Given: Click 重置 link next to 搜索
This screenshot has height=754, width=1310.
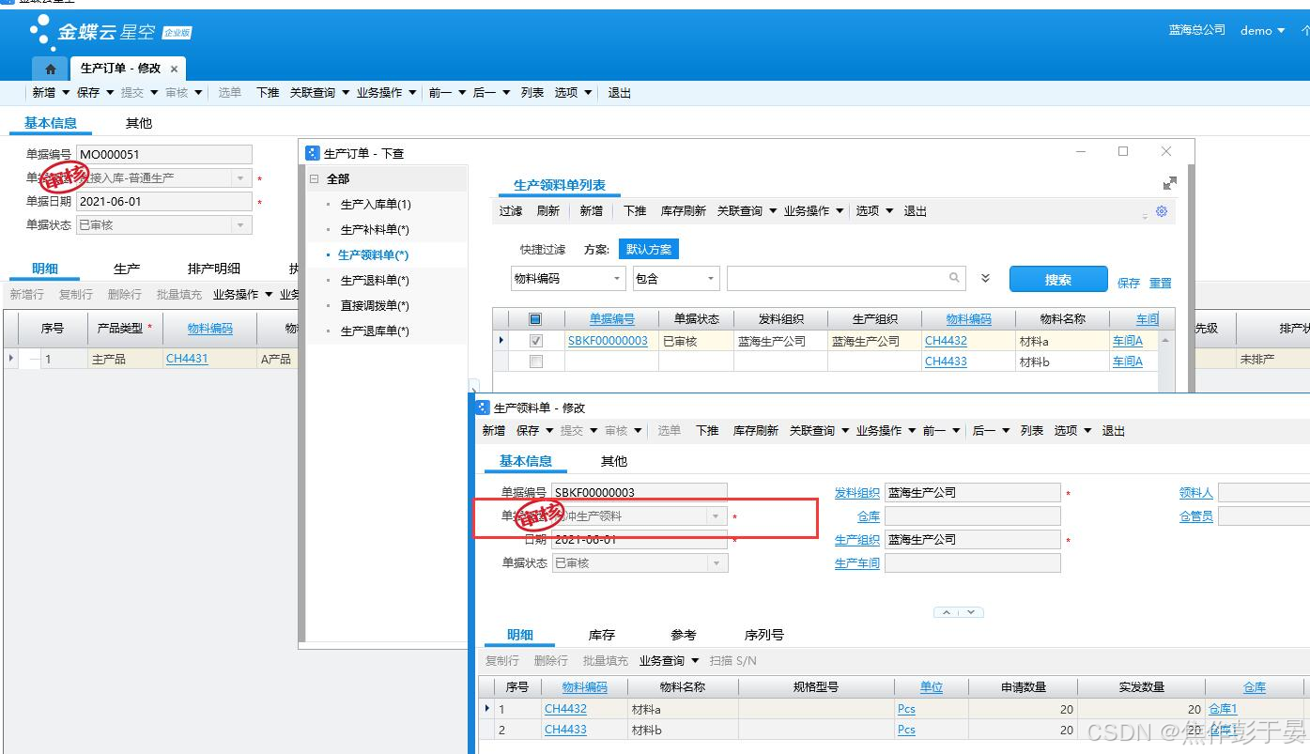Looking at the screenshot, I should coord(1161,283).
